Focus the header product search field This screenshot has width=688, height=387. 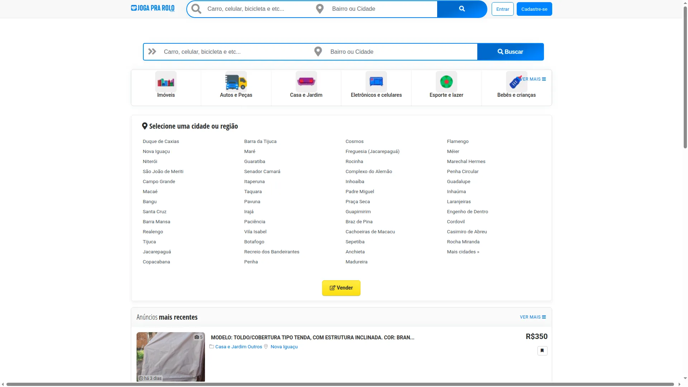[258, 9]
